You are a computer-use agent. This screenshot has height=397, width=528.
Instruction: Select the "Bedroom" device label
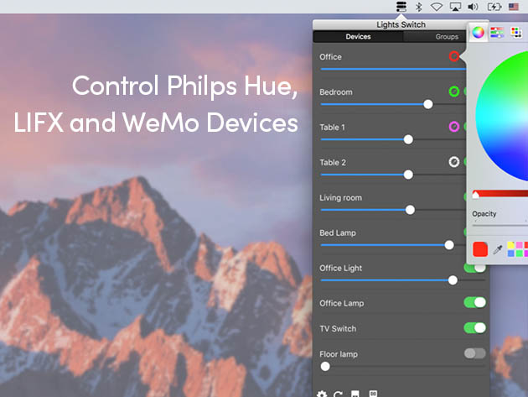click(x=336, y=92)
